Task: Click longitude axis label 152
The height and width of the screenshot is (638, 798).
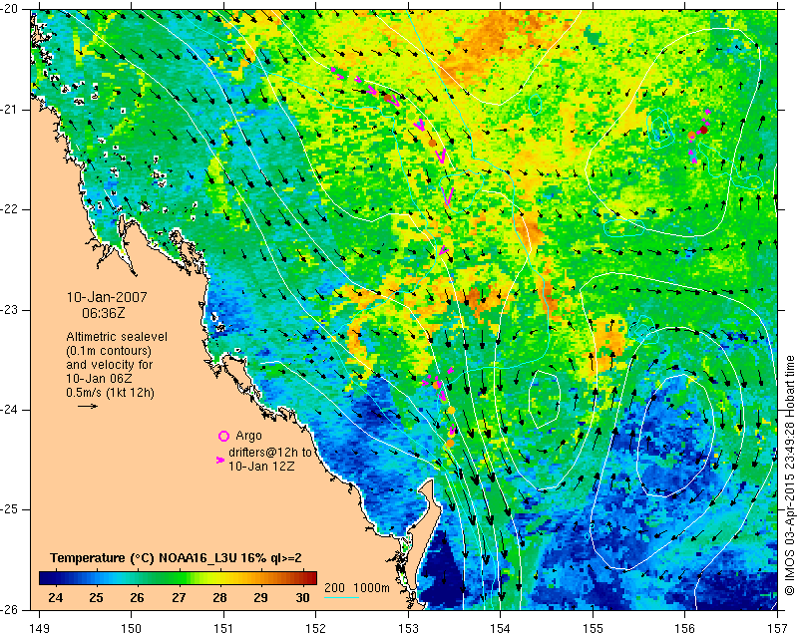Action: tap(316, 628)
